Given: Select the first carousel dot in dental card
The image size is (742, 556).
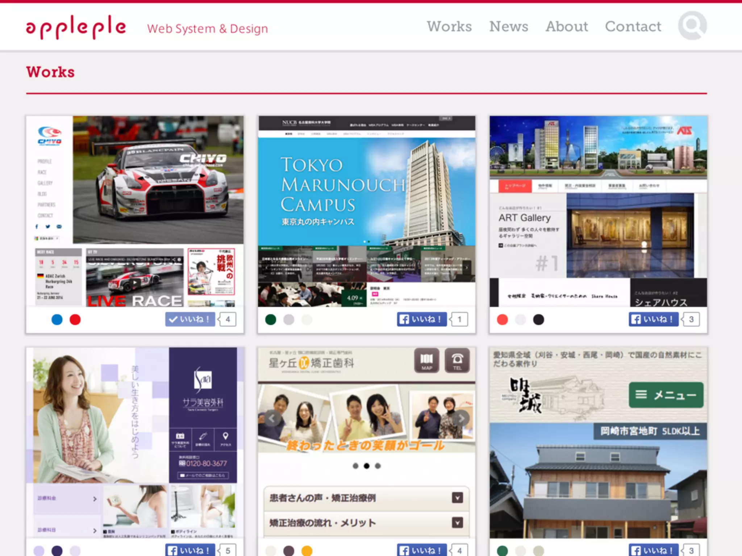Looking at the screenshot, I should [x=355, y=466].
